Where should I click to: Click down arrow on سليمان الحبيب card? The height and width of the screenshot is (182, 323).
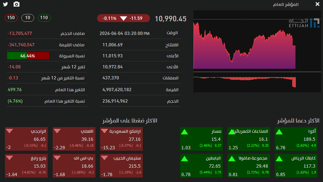tap(105, 158)
